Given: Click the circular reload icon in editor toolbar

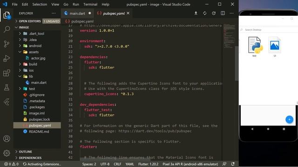Looking at the screenshot, I should pos(214,13).
